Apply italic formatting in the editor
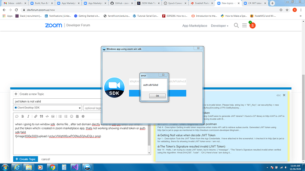This screenshot has width=305, height=171. click(x=28, y=116)
